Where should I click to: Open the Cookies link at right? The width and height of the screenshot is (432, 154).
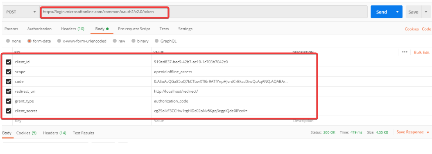412,29
